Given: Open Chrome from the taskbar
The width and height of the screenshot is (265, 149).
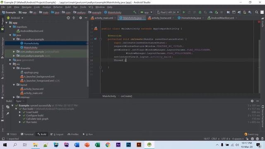Looking at the screenshot, I should click(108, 145).
